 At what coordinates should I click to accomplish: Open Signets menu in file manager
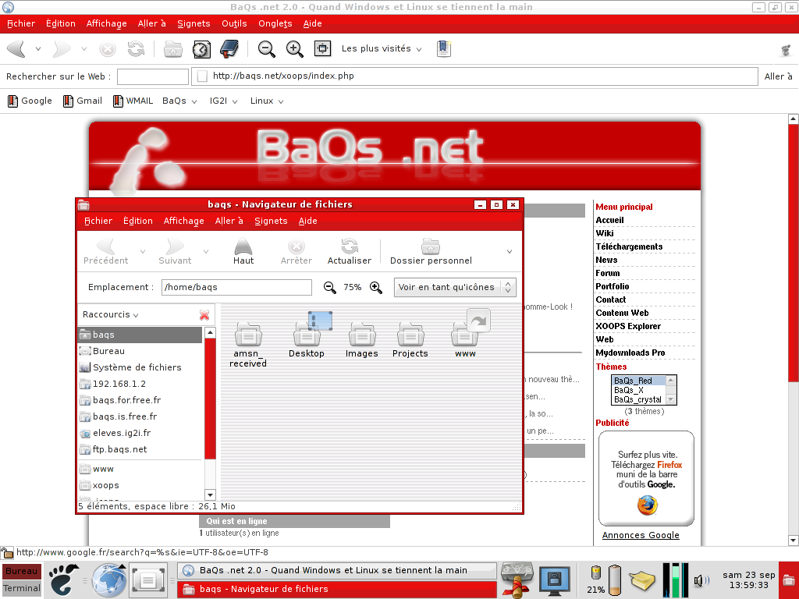(x=271, y=221)
